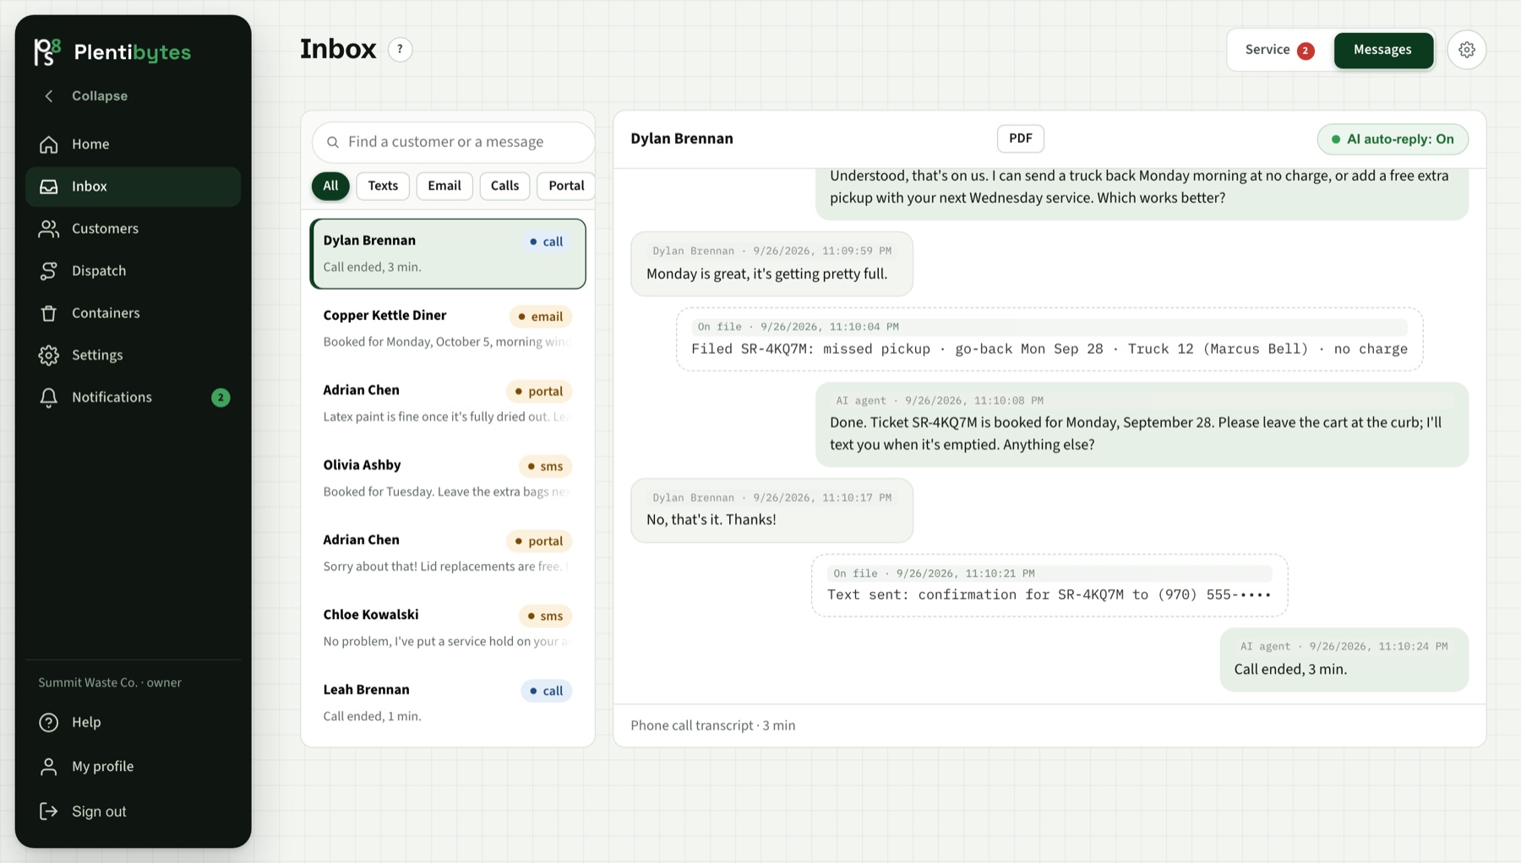Open Customers page label in the sidebar
The width and height of the screenshot is (1521, 863).
pyautogui.click(x=105, y=229)
